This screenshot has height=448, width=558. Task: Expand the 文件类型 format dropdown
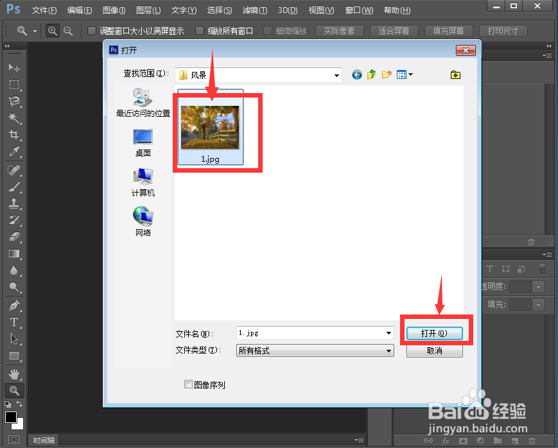(x=388, y=350)
